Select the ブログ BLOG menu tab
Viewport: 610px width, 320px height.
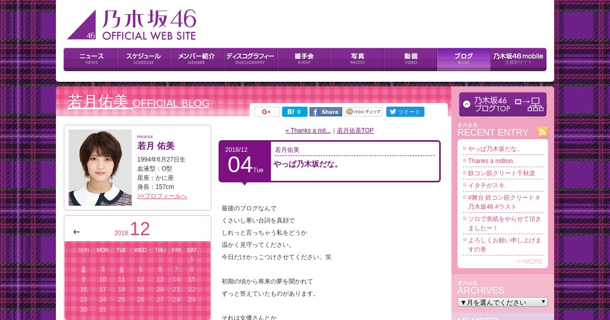(x=464, y=59)
